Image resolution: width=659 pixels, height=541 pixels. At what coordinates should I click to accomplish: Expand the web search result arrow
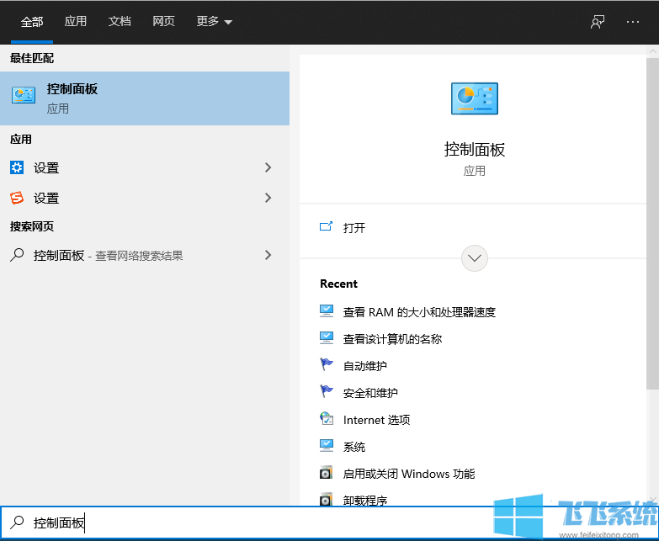coord(268,255)
